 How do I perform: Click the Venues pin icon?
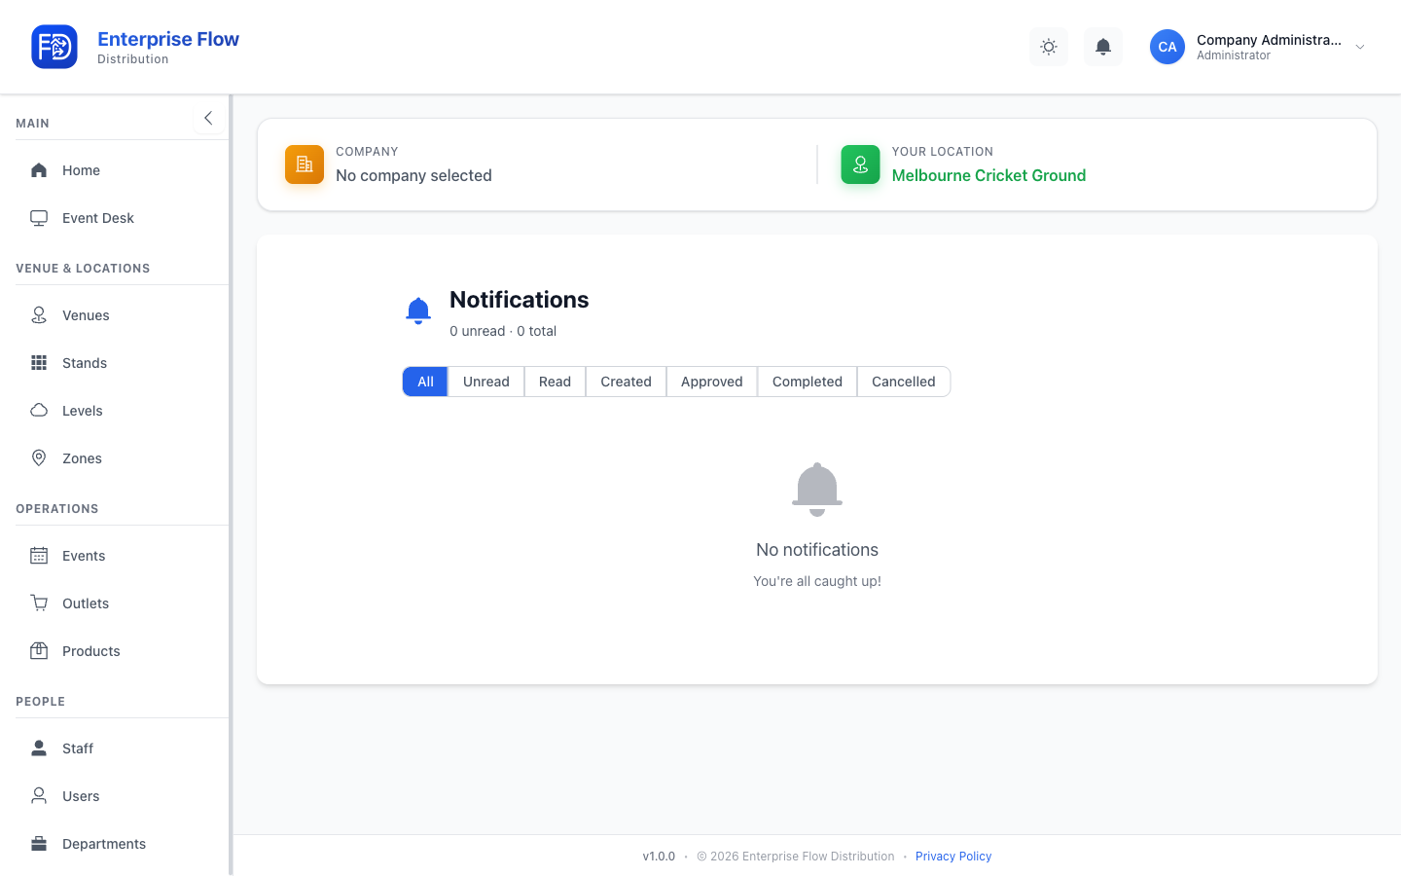39,315
